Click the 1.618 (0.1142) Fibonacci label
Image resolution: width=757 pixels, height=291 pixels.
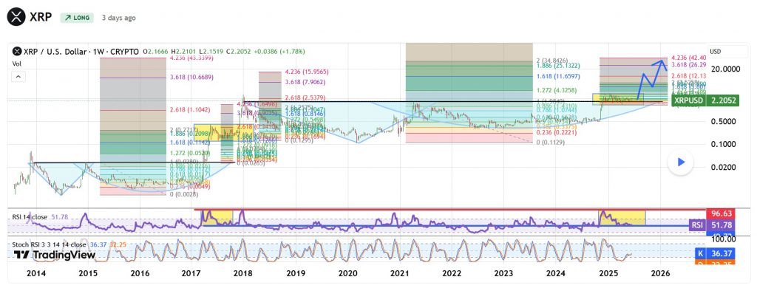click(x=190, y=143)
